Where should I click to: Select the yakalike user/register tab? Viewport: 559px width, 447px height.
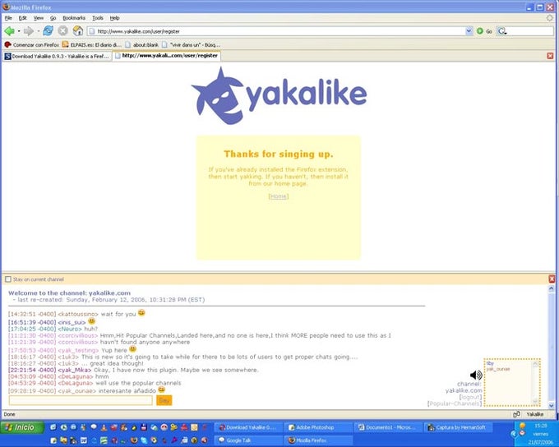[167, 56]
